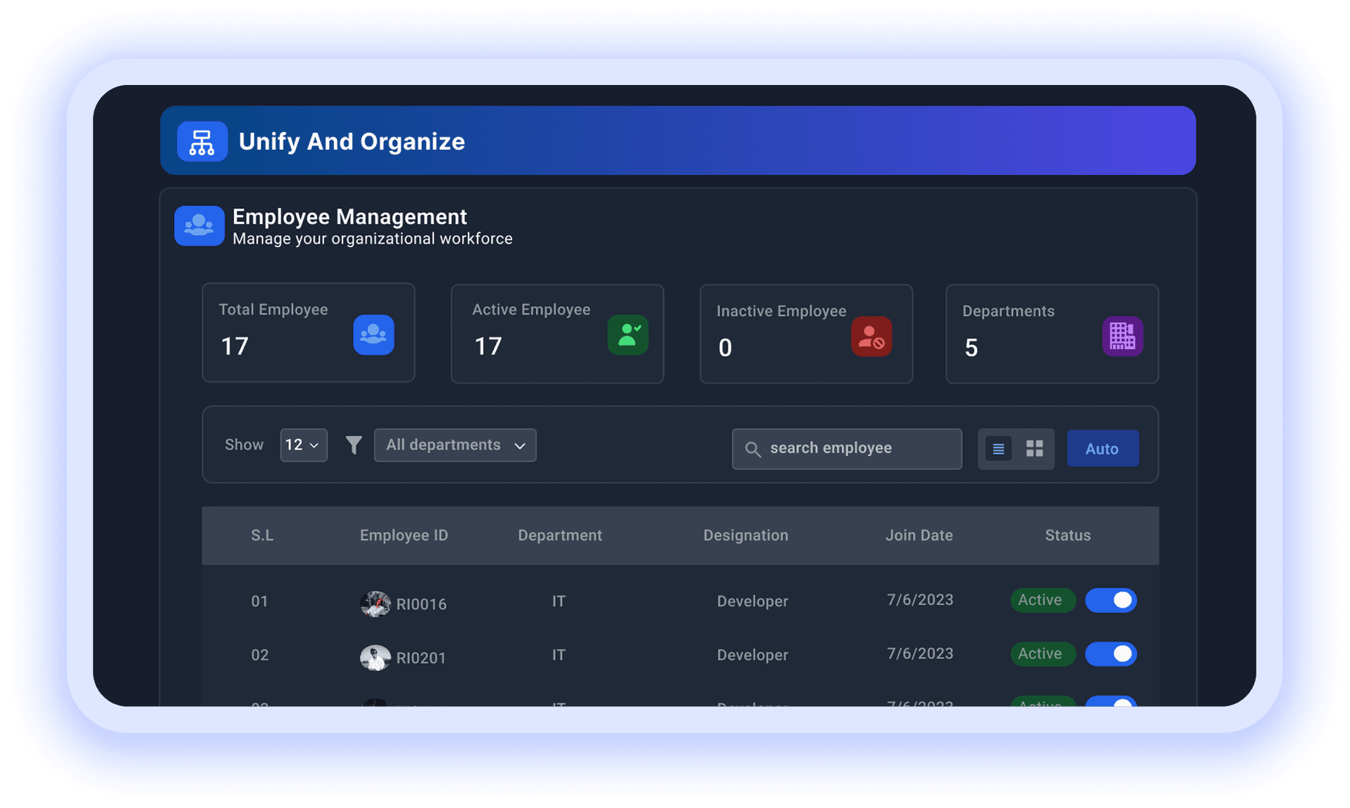Image resolution: width=1350 pixels, height=808 pixels.
Task: Expand the All departments dropdown
Action: click(454, 445)
